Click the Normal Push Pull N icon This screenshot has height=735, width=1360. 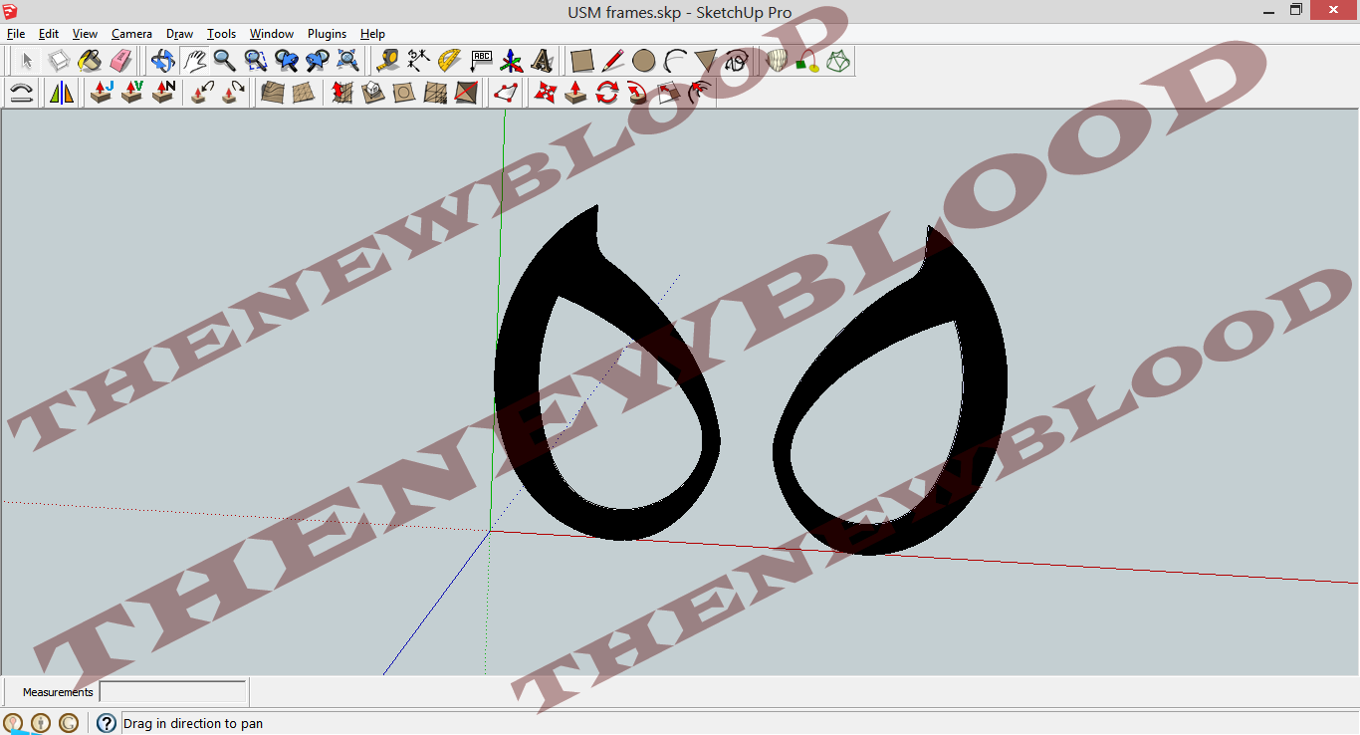click(x=163, y=93)
